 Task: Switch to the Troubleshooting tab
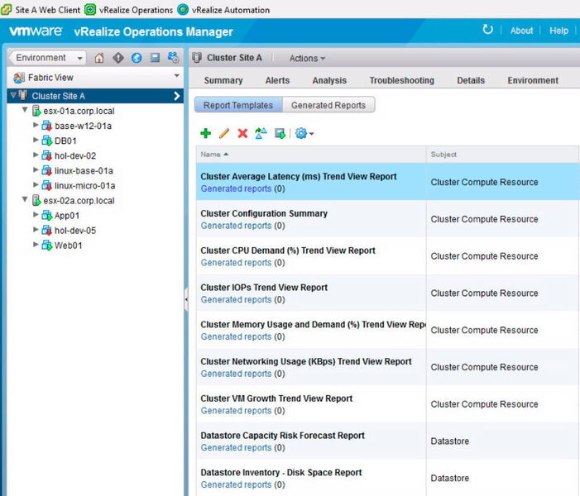401,80
